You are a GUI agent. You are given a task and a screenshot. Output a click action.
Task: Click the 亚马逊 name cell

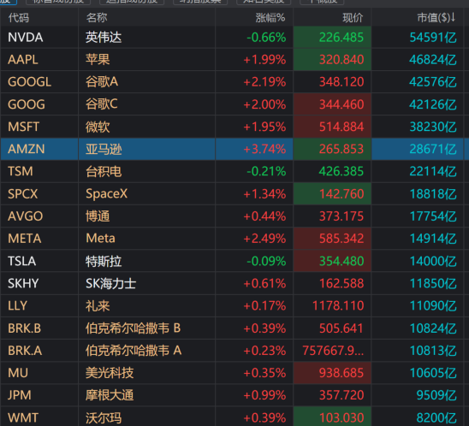[x=104, y=149]
